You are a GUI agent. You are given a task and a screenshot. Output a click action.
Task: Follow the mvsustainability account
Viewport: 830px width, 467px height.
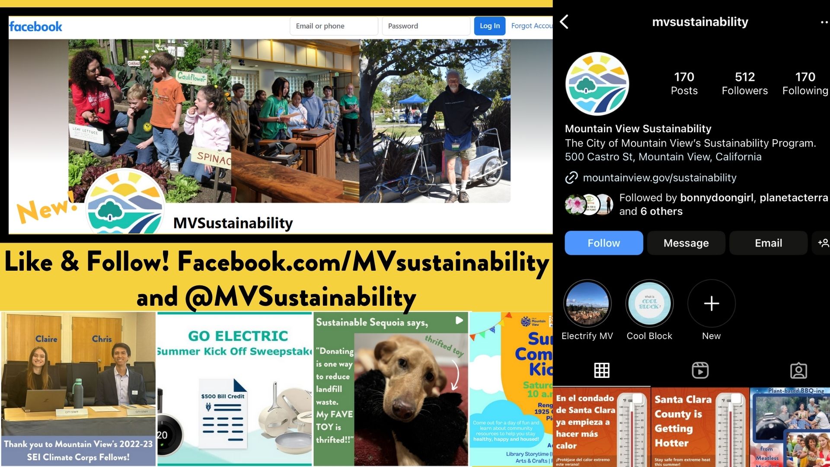pos(603,243)
